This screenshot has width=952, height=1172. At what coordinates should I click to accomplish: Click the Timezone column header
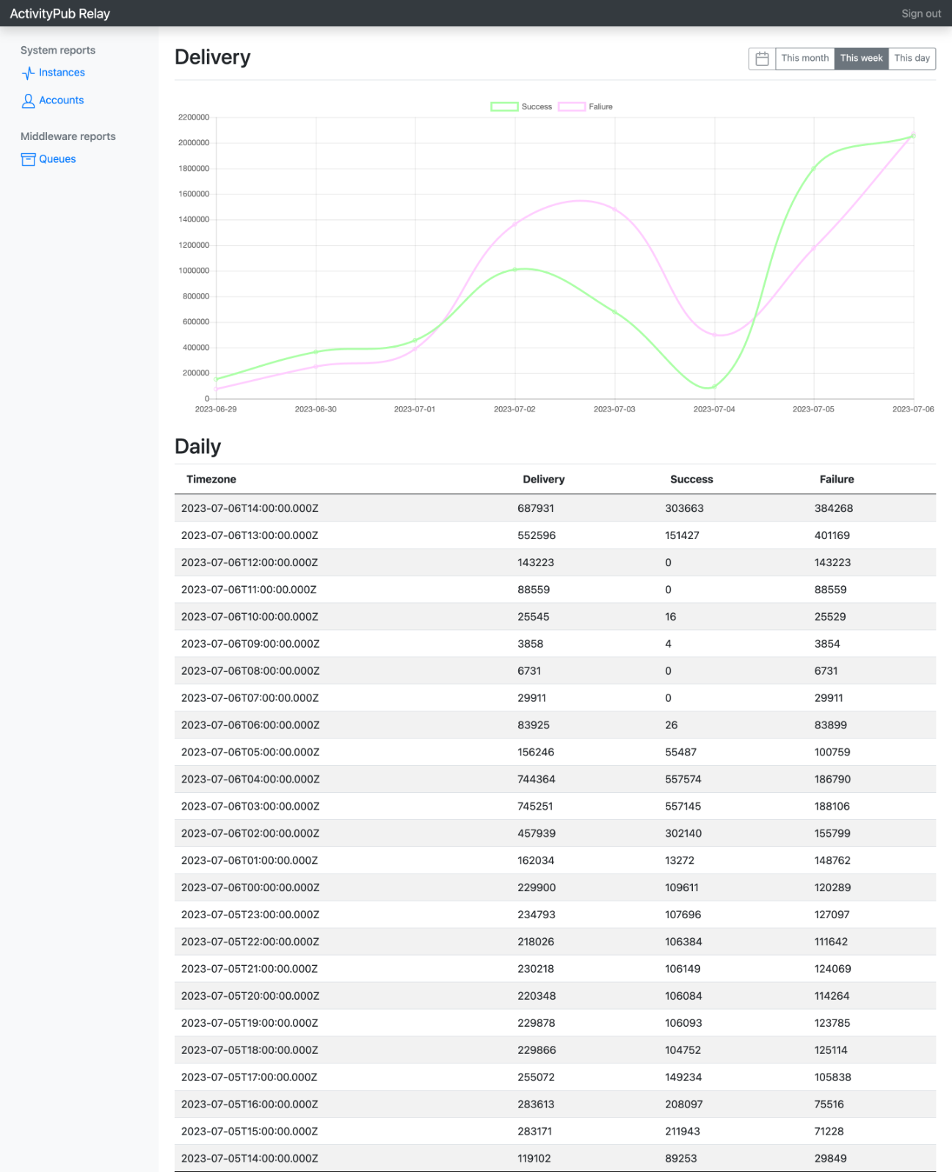pyautogui.click(x=211, y=479)
